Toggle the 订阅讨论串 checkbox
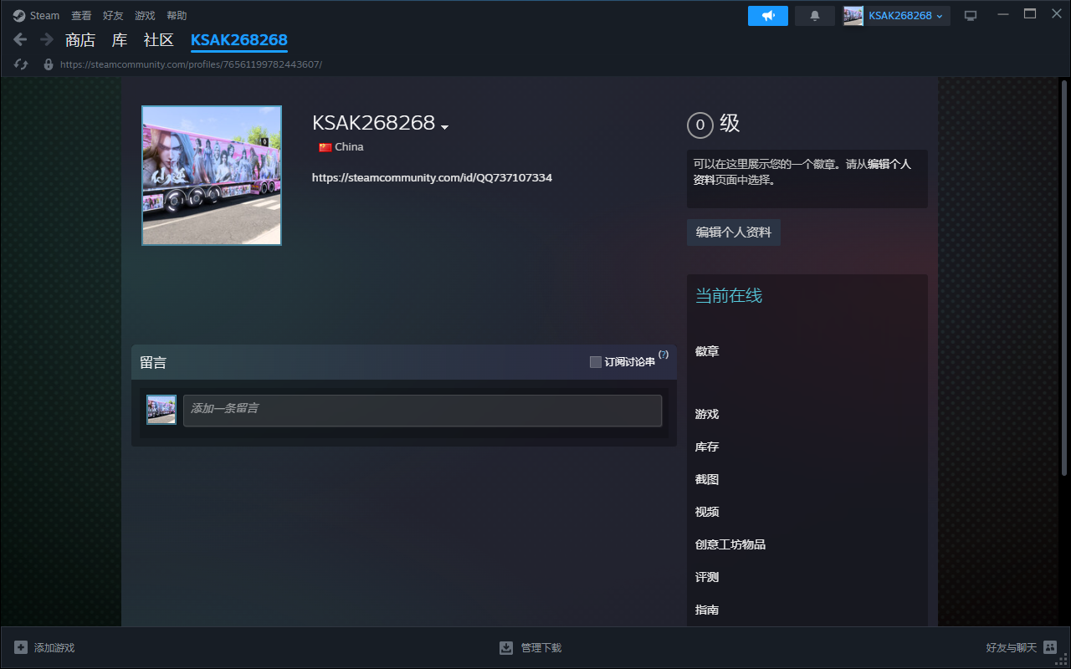 [x=596, y=362]
